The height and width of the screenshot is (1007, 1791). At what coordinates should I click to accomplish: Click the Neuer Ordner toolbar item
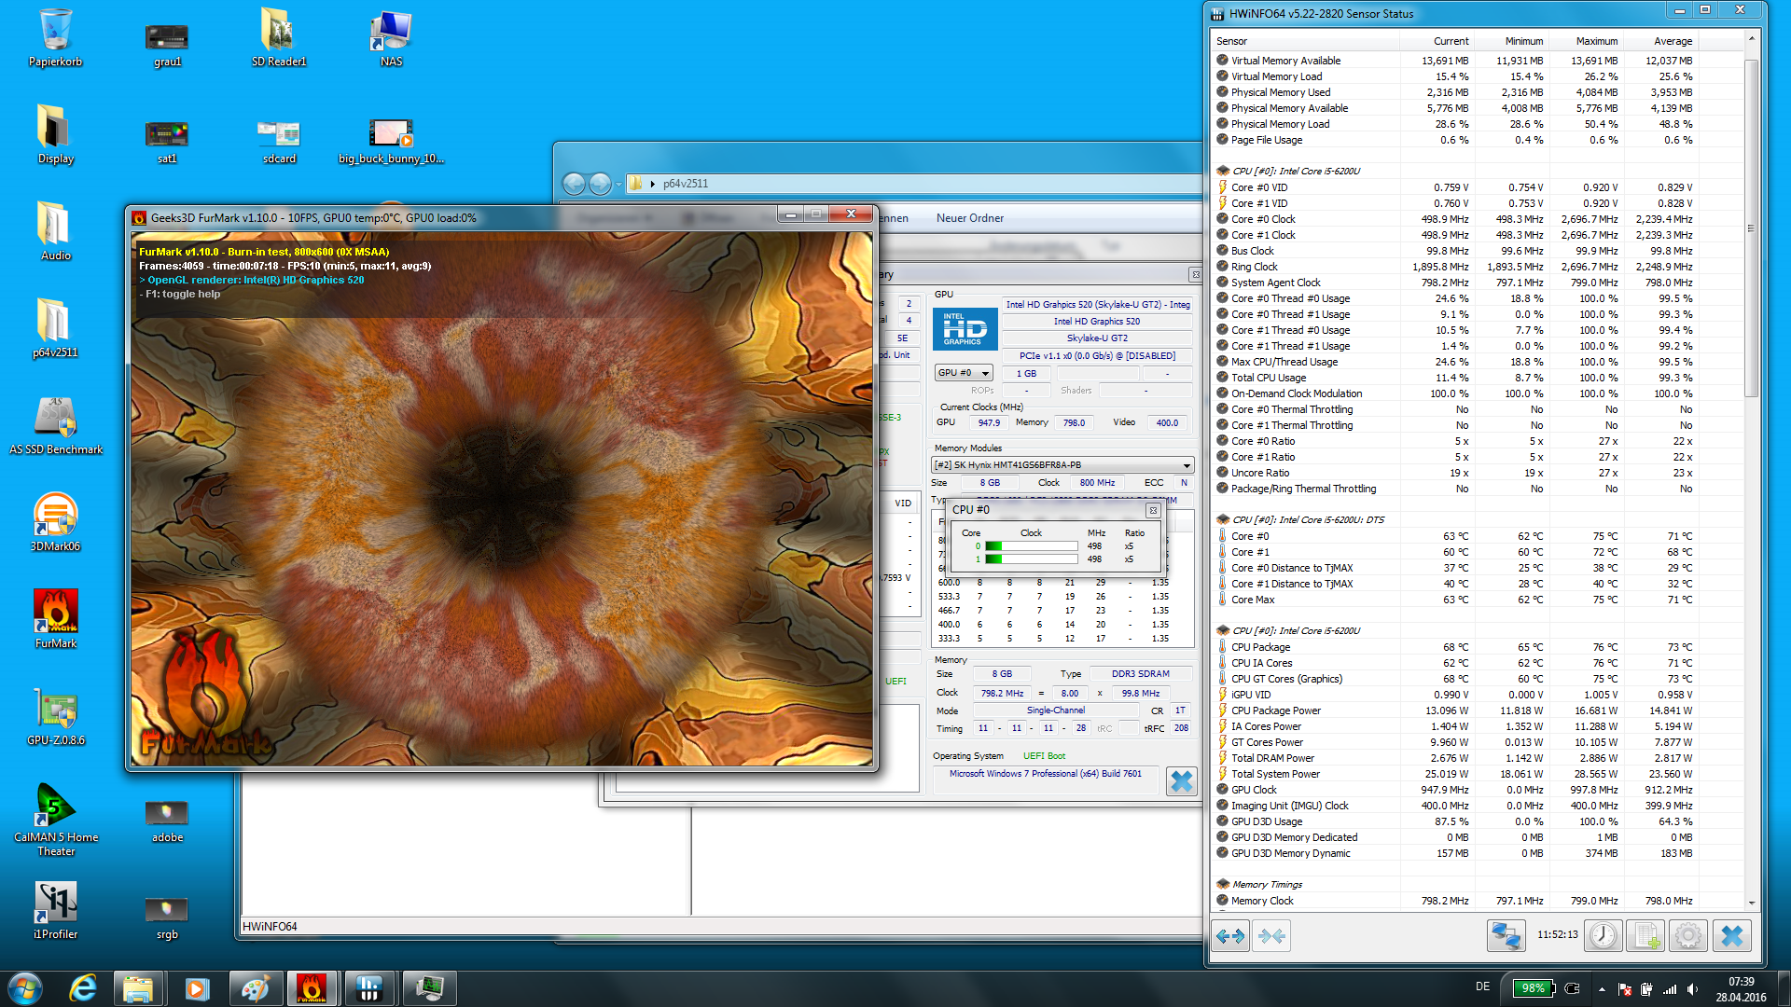pos(969,218)
